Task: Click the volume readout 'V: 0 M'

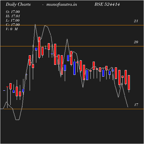Action: [12, 29]
